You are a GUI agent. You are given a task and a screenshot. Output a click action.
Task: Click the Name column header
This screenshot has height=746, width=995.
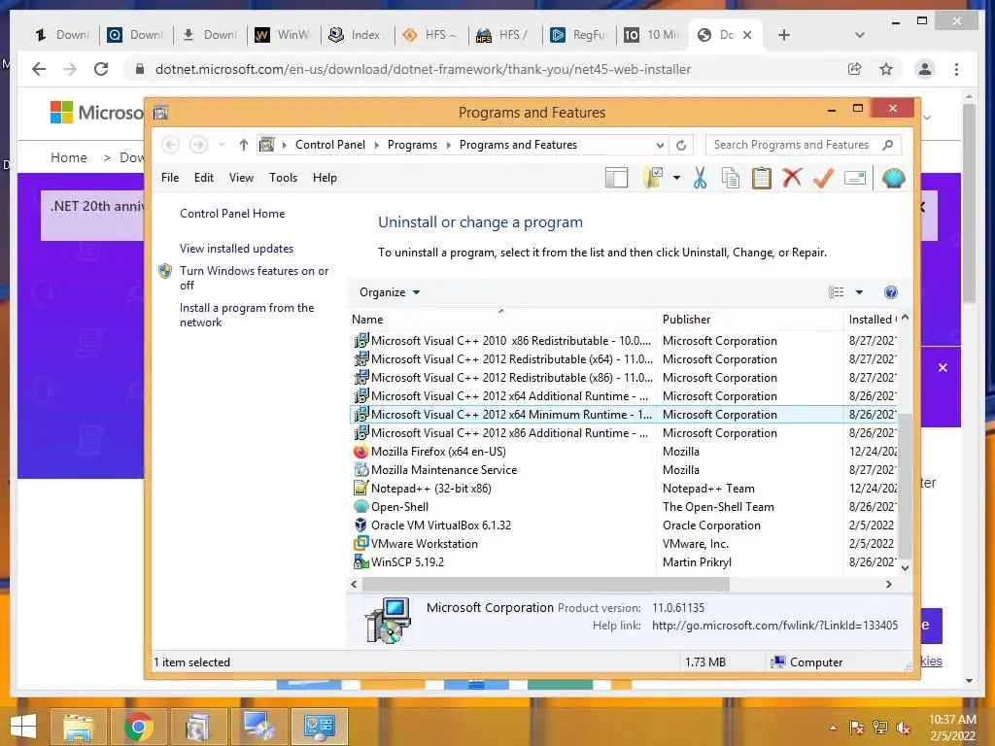click(x=501, y=320)
